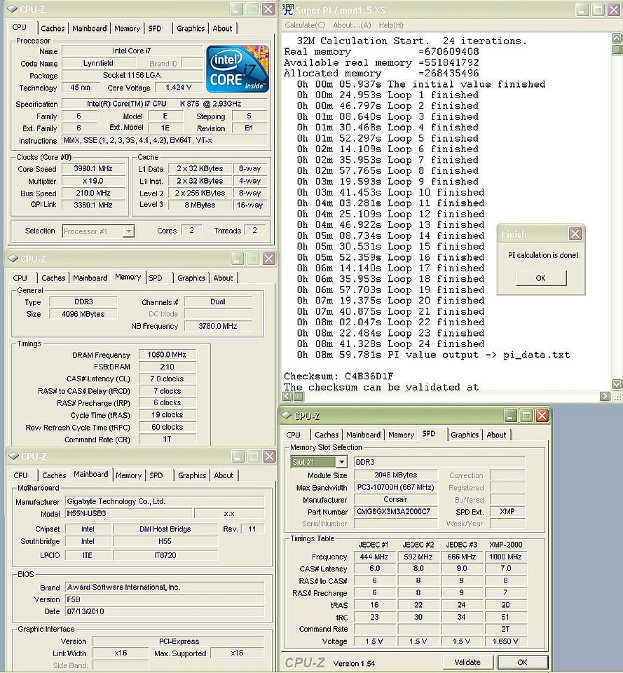623x673 pixels.
Task: Close the CPU-Z Processor window
Action: [268, 9]
